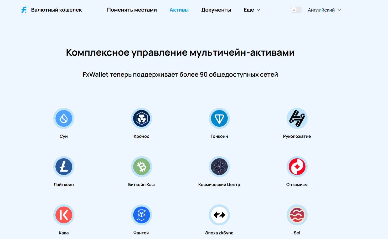This screenshot has width=388, height=239.
Task: Select the Фантом coin icon
Action: (x=142, y=215)
